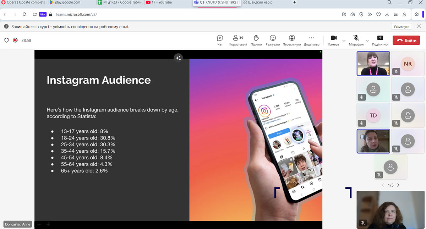The image size is (426, 229).
Task: Click the red recording indicator
Action: pyautogui.click(x=15, y=40)
